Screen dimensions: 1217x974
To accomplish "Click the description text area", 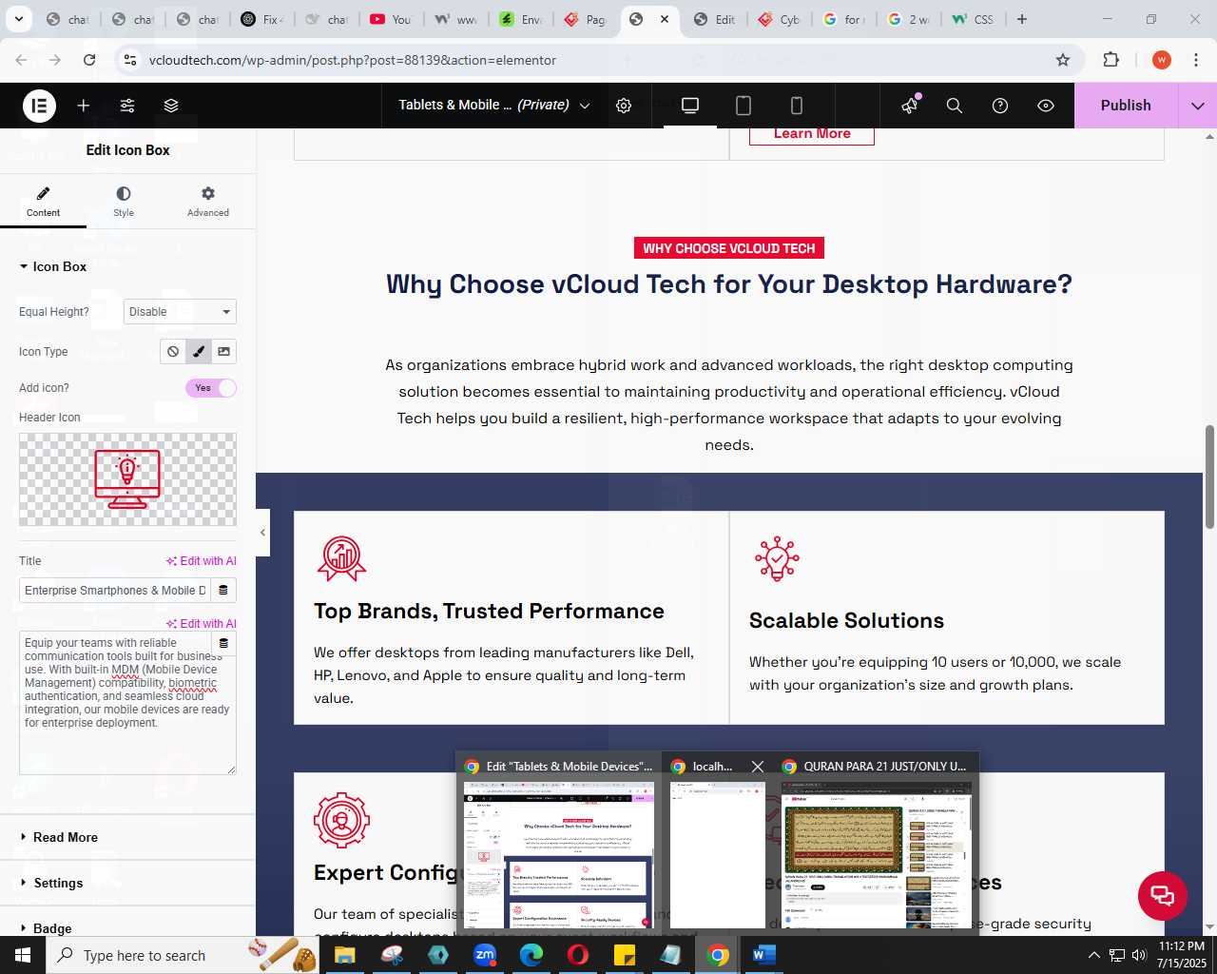I will [x=127, y=703].
